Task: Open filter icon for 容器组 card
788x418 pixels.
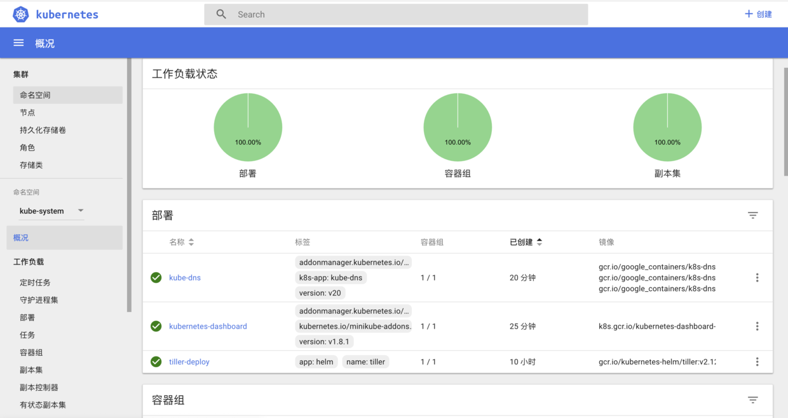Action: 752,400
